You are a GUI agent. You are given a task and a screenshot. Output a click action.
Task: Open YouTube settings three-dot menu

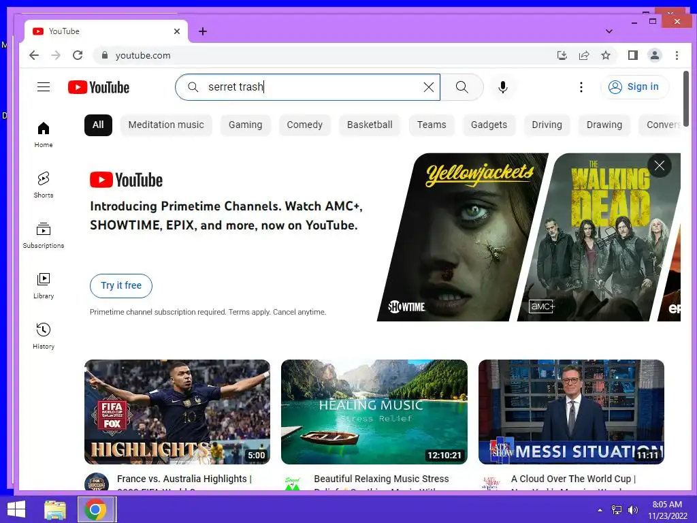click(x=581, y=87)
